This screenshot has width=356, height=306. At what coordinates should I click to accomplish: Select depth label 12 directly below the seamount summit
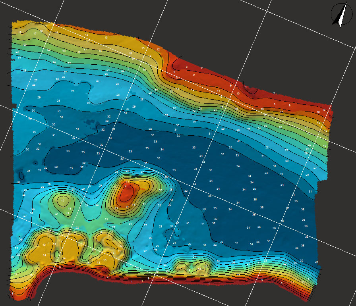[127, 208]
